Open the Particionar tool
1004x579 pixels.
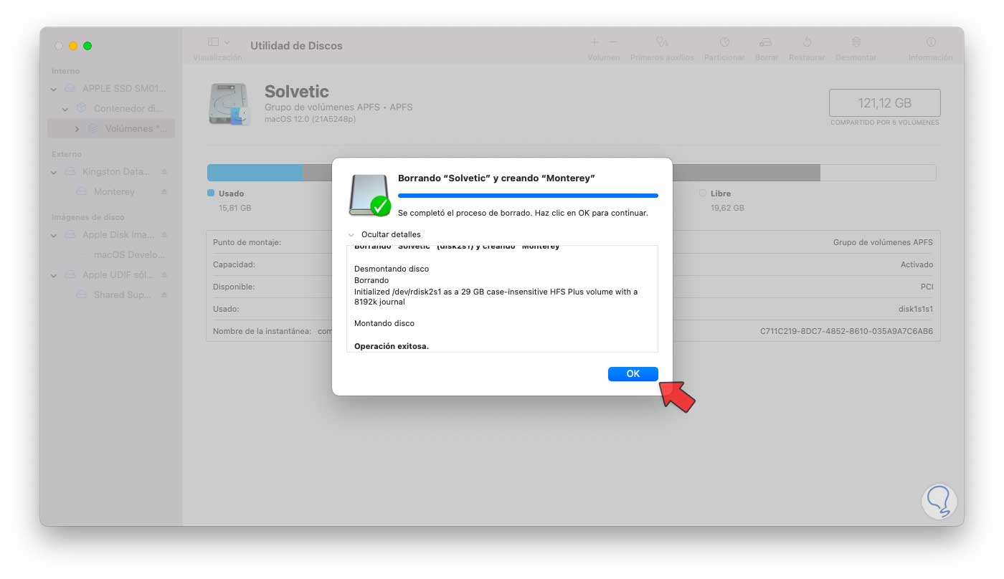tap(724, 43)
